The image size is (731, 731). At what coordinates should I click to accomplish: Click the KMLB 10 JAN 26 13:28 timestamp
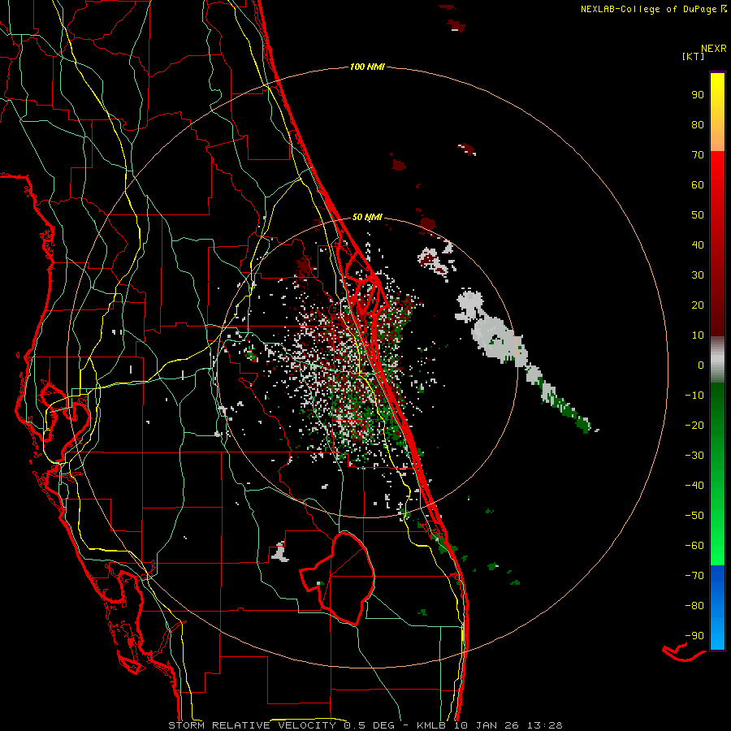point(490,725)
